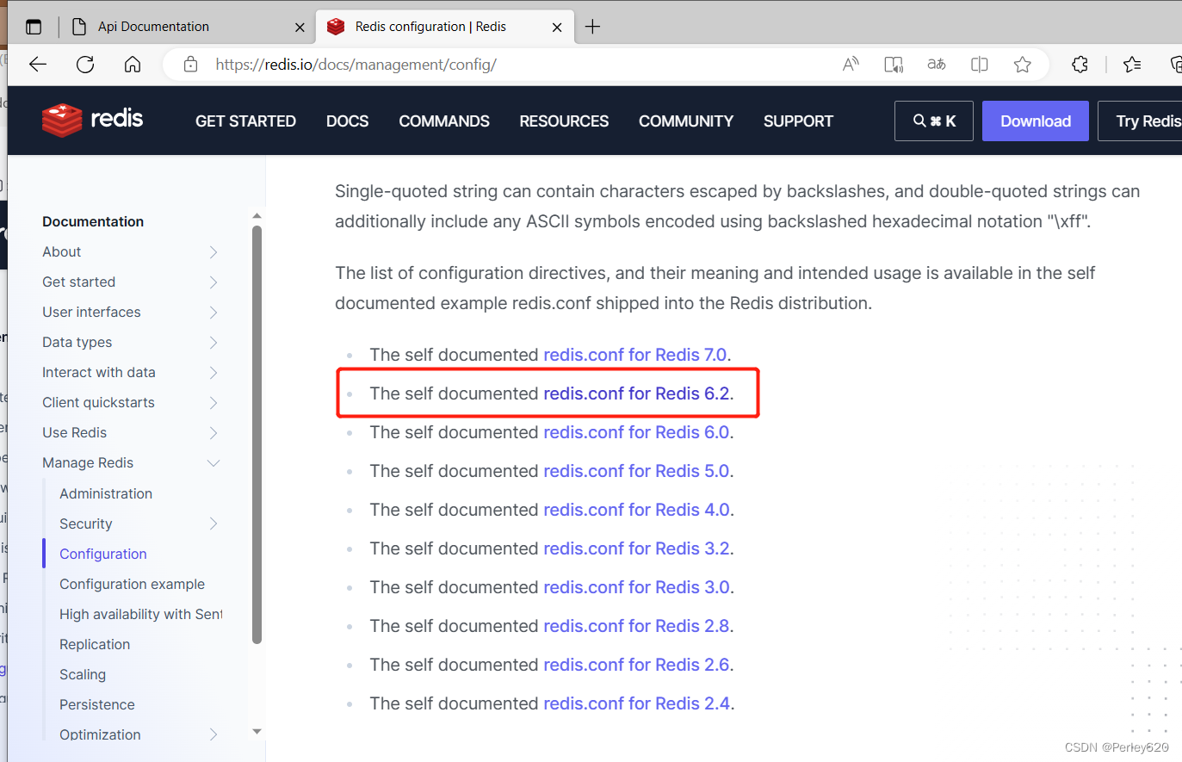Go to browser Home icon
The image size is (1182, 762).
pyautogui.click(x=133, y=65)
